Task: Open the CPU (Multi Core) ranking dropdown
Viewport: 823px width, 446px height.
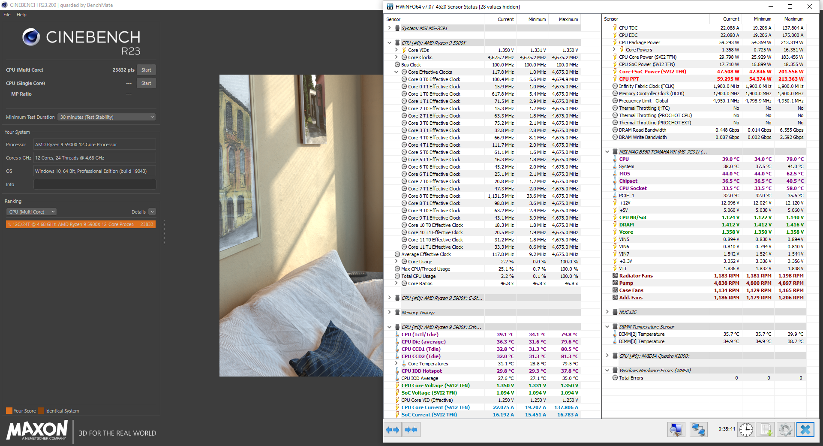Action: [31, 212]
